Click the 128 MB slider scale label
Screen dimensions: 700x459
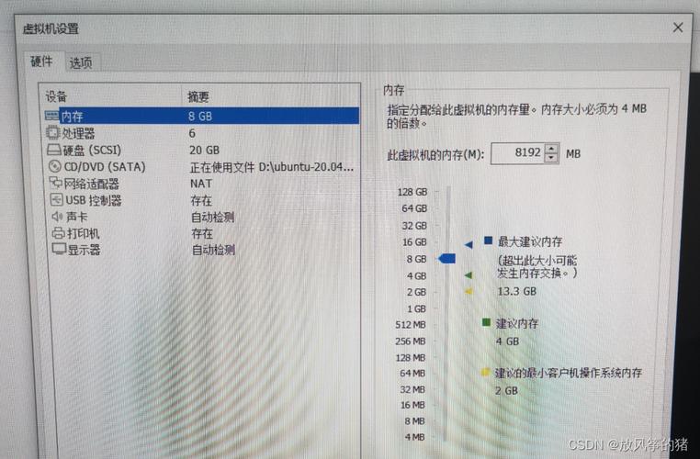point(411,358)
